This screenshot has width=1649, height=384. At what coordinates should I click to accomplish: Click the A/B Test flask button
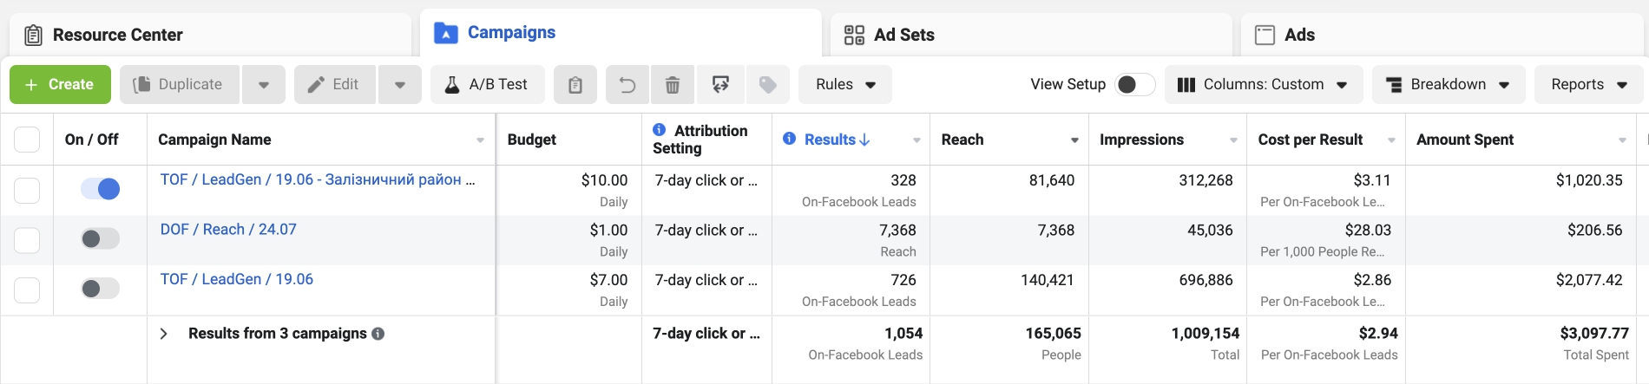tap(488, 85)
